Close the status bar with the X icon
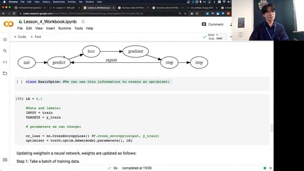304x171 pixels. (x=270, y=168)
